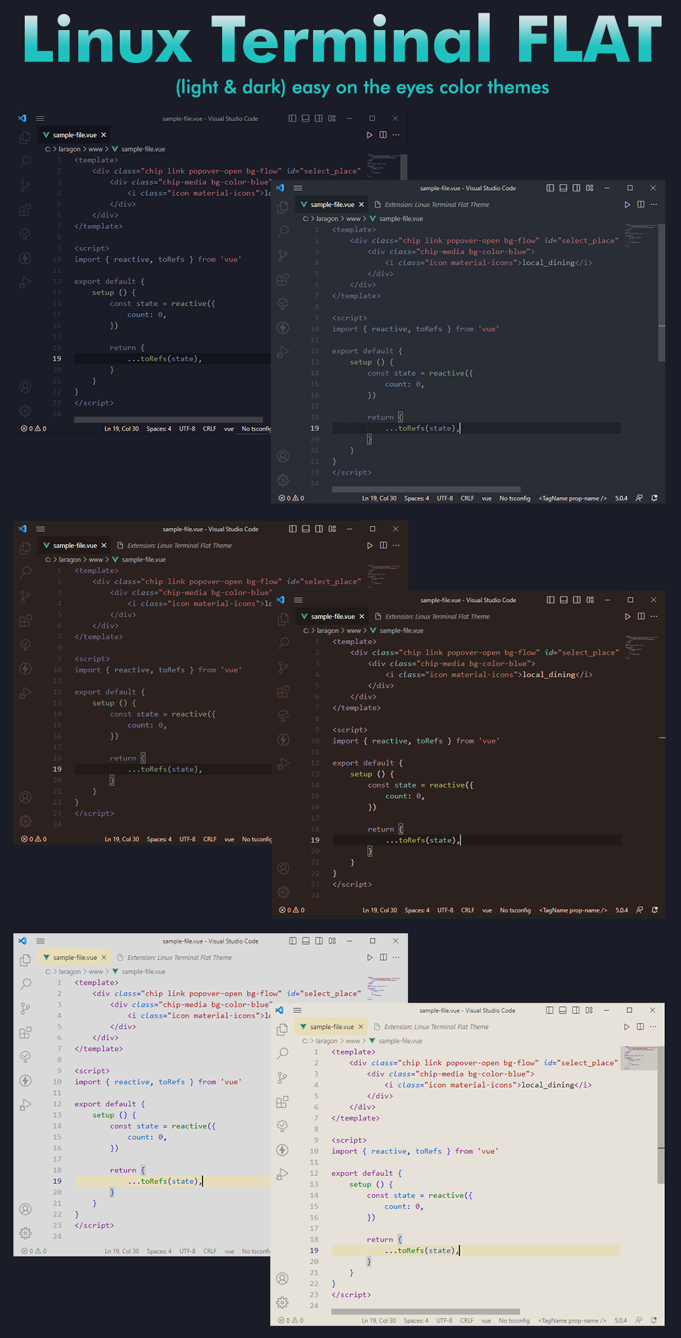Viewport: 681px width, 1338px height.
Task: Expand www breadcrumb in dark-blue front window
Action: click(353, 219)
